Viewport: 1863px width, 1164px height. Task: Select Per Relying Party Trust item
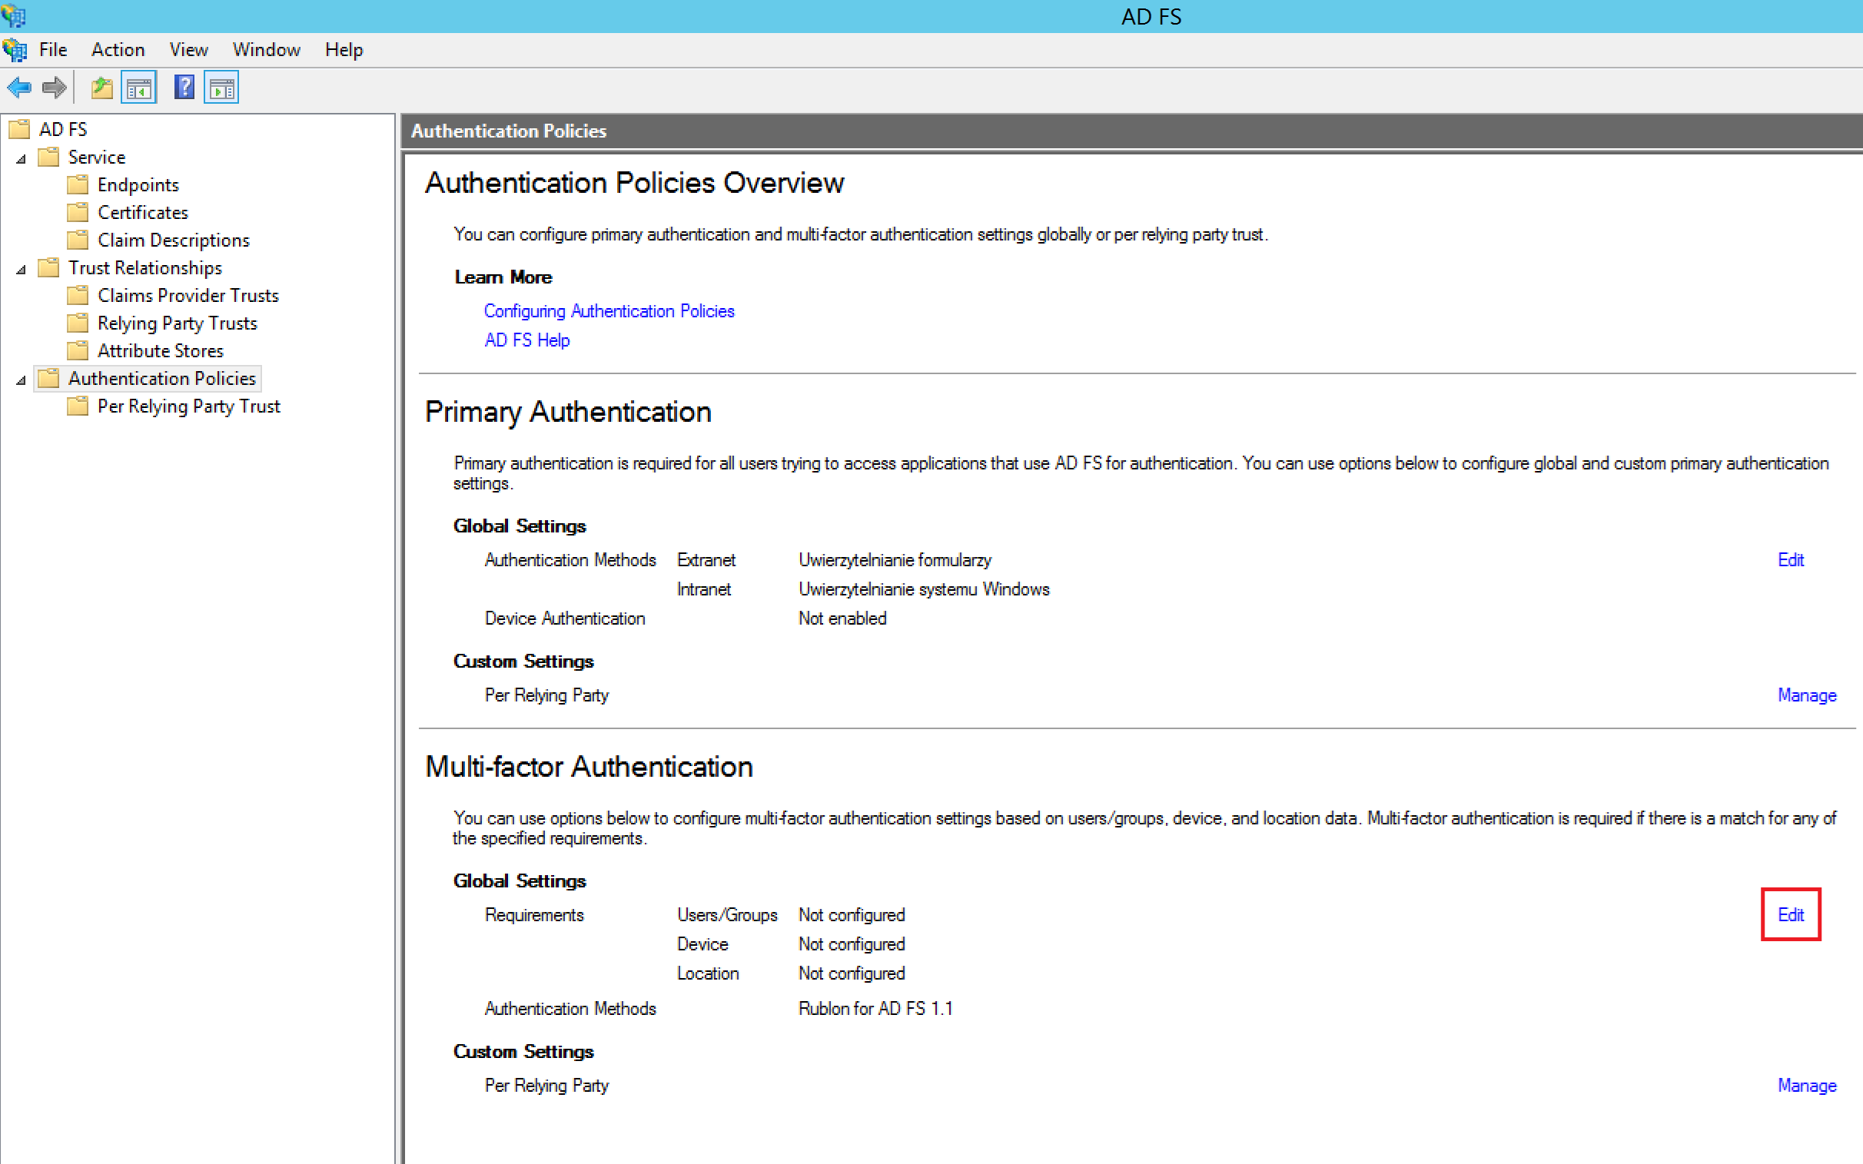(188, 406)
